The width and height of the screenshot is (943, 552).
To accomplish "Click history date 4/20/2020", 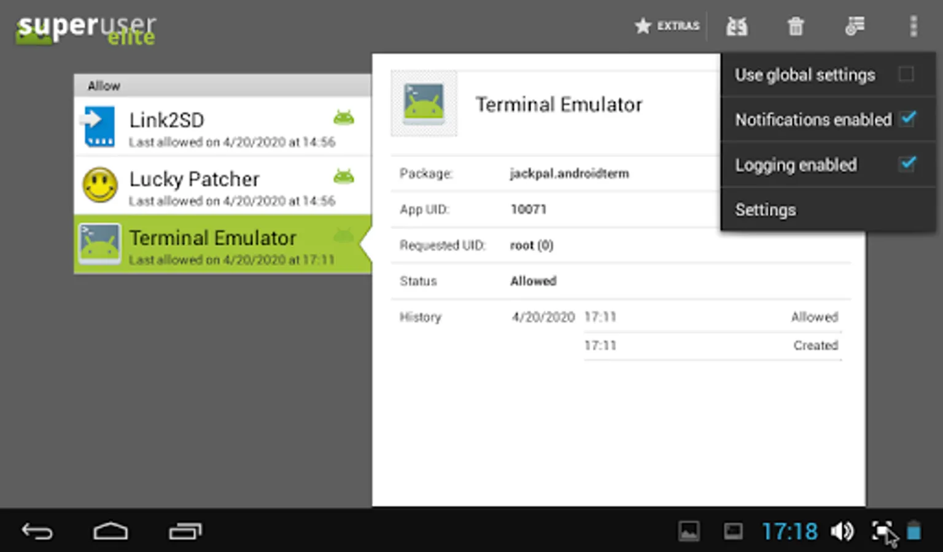I will 543,317.
